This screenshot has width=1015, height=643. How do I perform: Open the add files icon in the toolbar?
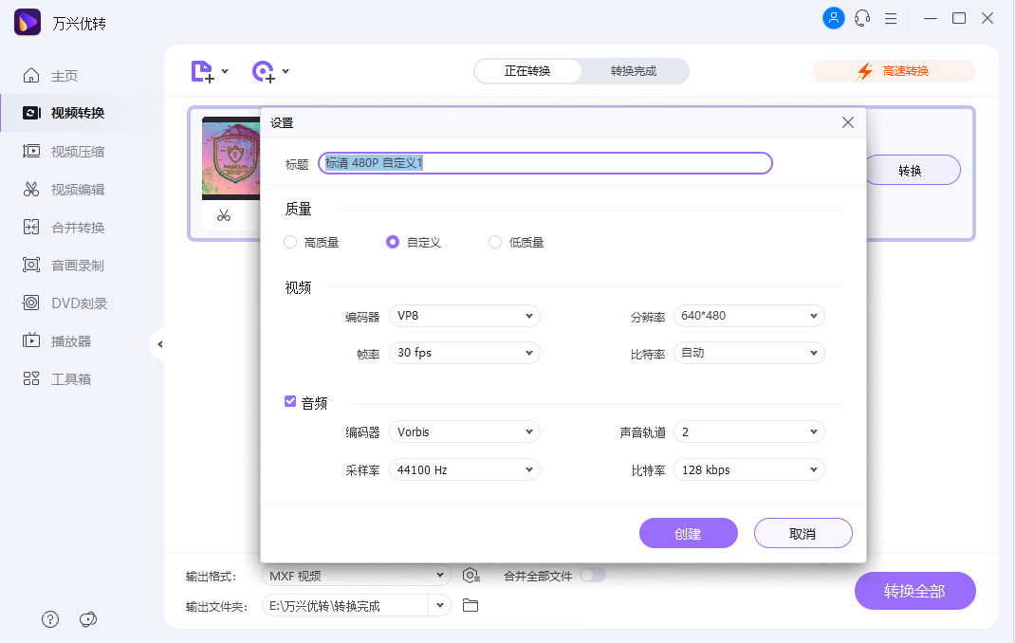point(202,71)
